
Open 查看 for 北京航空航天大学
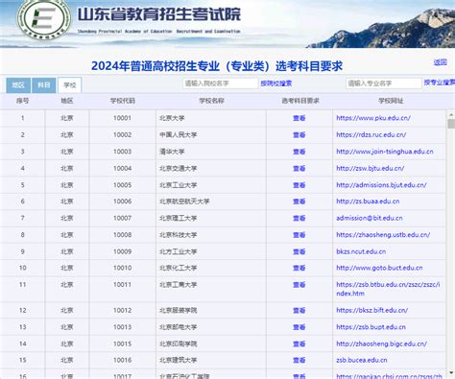coord(299,201)
